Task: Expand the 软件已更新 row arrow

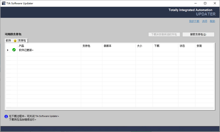Action: pyautogui.click(x=8, y=50)
